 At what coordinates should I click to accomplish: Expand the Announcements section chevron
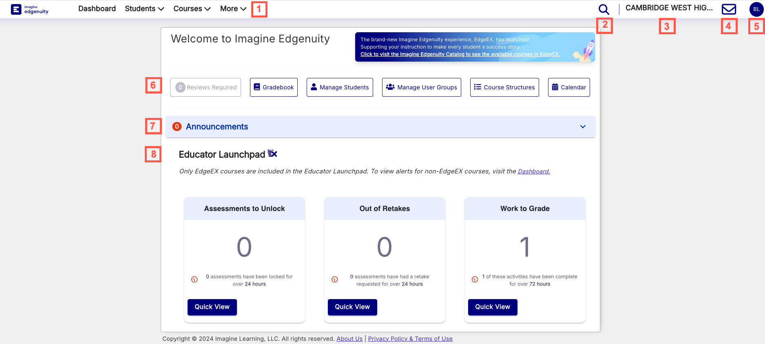pyautogui.click(x=583, y=127)
